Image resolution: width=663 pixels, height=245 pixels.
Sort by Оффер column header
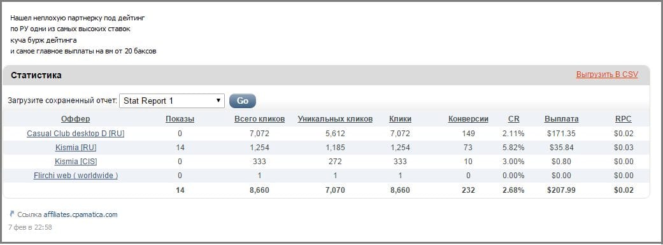[75, 119]
